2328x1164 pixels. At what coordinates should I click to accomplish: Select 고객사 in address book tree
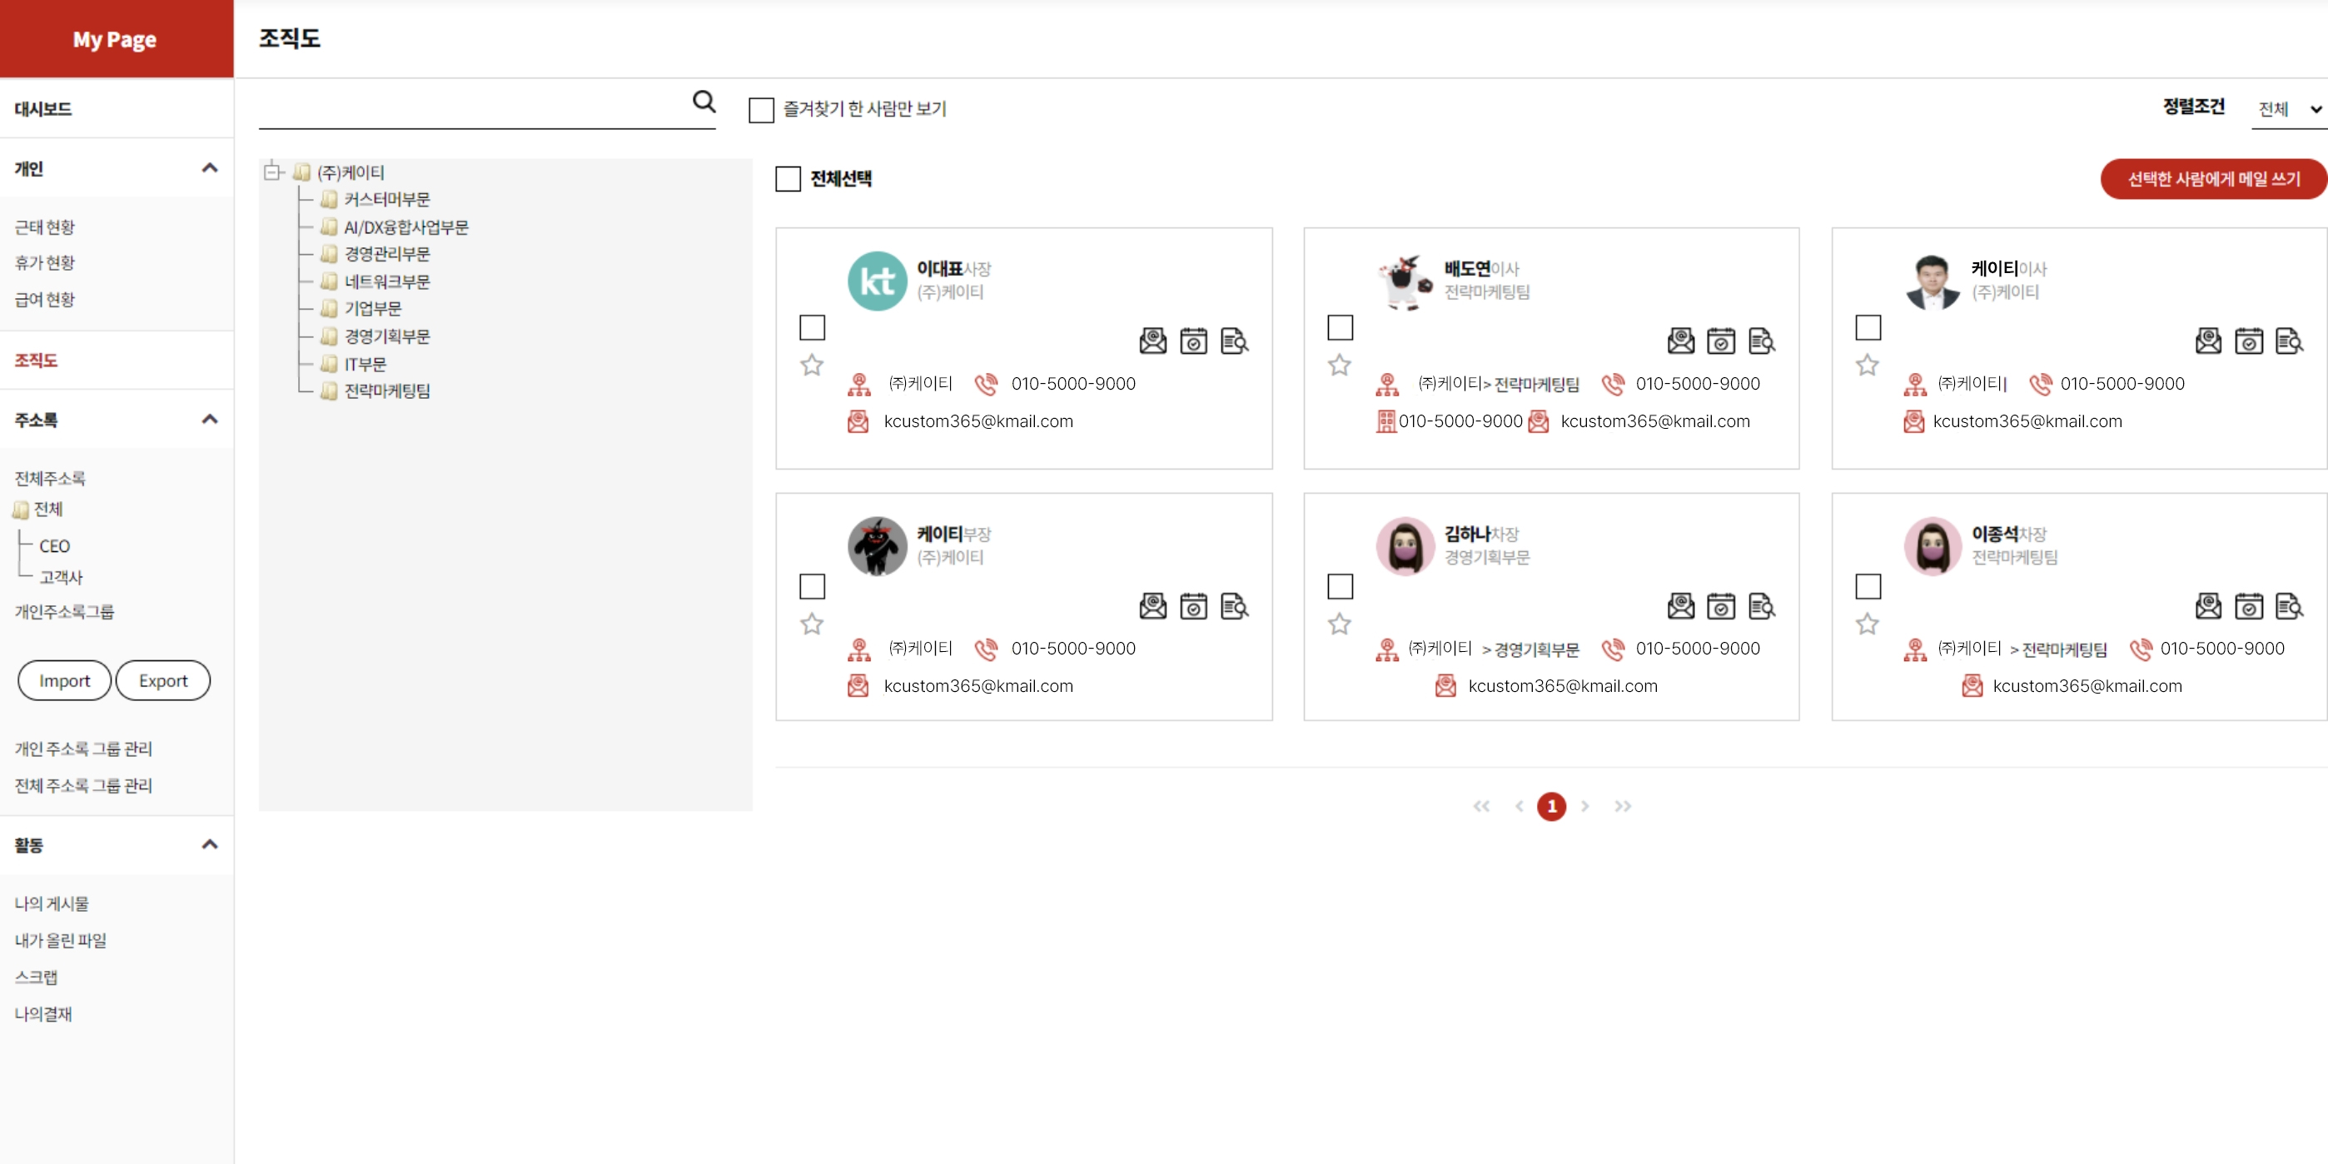click(x=61, y=576)
